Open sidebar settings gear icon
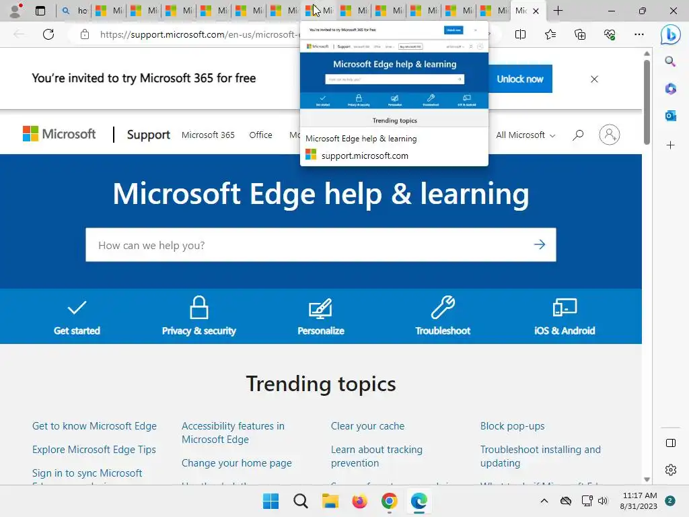 coord(671,470)
